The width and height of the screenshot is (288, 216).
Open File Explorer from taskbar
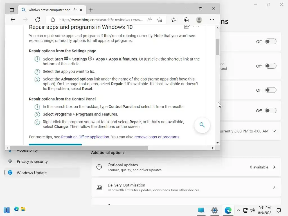(23, 209)
